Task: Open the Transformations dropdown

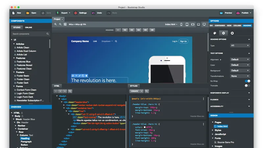Action: [240, 76]
